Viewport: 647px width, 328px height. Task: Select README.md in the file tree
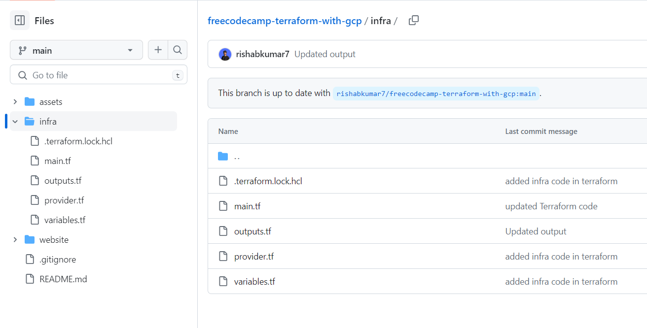click(x=63, y=279)
